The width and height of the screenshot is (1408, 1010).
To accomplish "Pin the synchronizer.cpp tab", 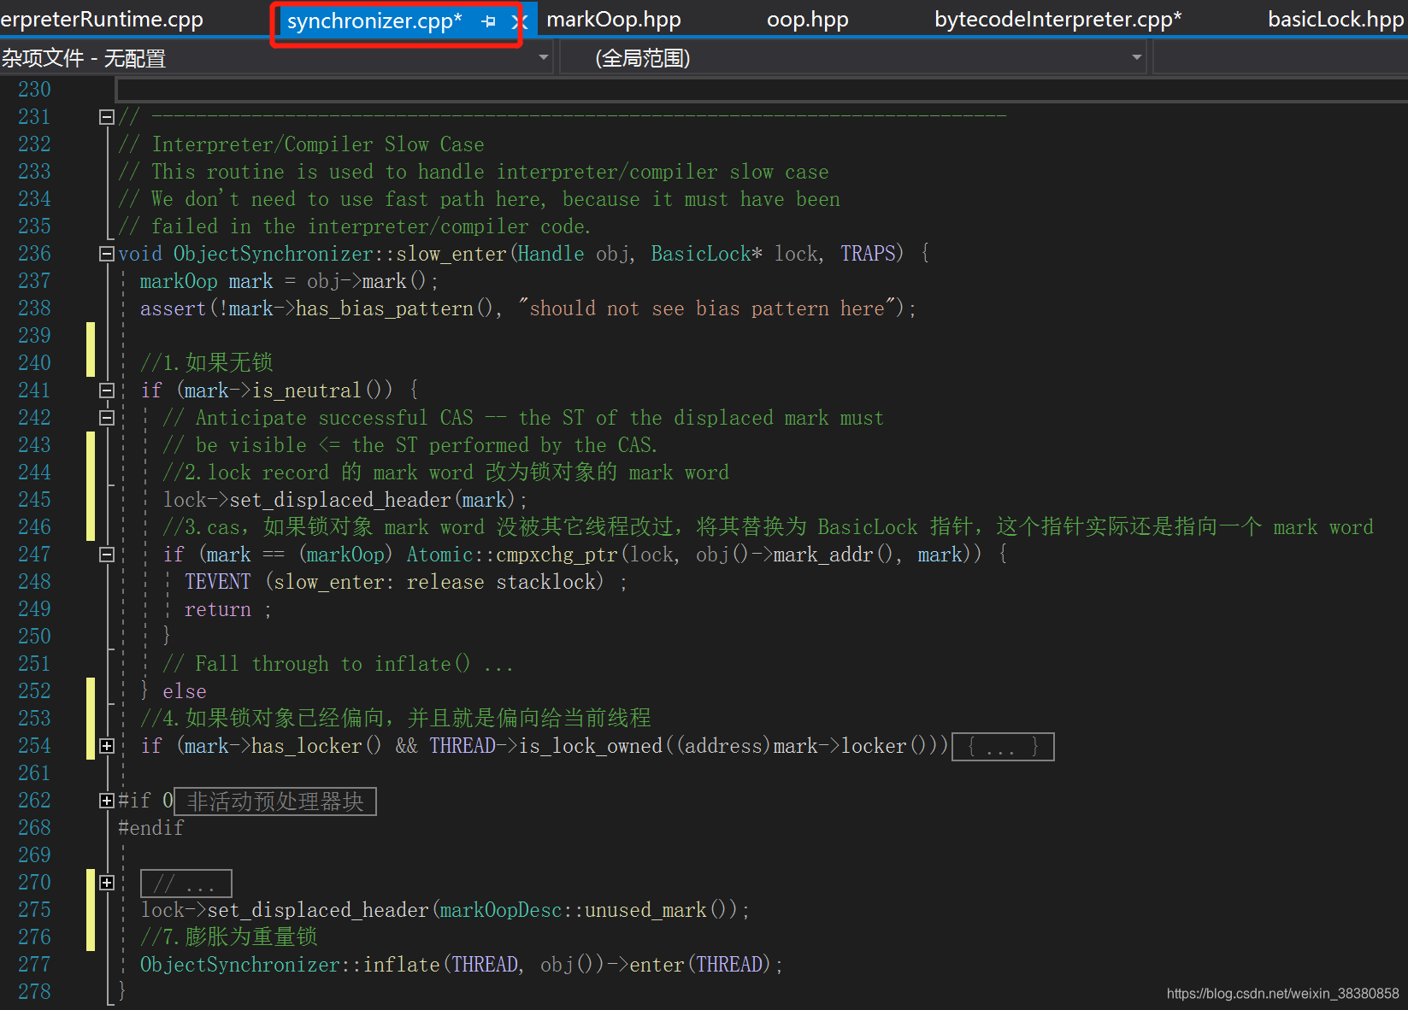I will pyautogui.click(x=488, y=21).
